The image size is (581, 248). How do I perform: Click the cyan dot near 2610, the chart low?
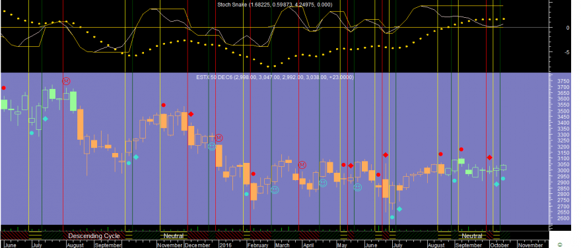click(x=392, y=217)
